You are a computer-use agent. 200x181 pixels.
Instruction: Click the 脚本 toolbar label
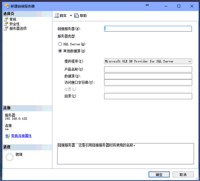tap(63, 15)
